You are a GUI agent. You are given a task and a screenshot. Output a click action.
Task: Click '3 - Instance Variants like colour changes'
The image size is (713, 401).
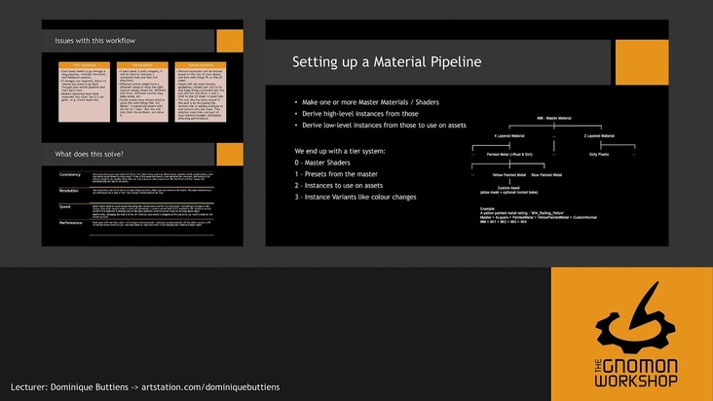coord(356,198)
